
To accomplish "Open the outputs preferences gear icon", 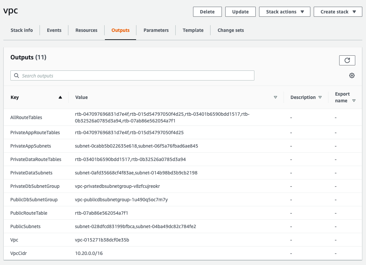I will 352,75.
